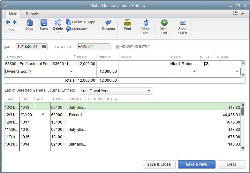Click Save & Close

pos(159,164)
